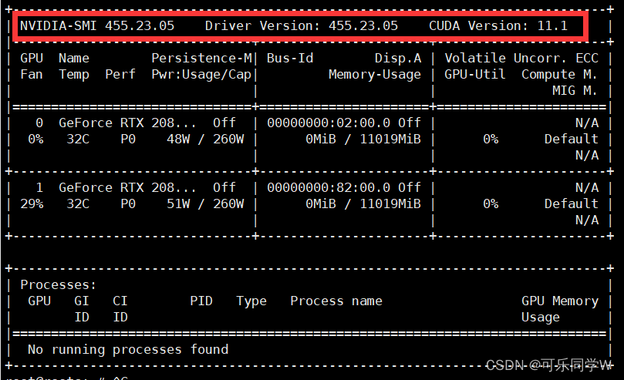
Task: Click the 'Volatile Uncorr. ECC' header
Action: [521, 59]
